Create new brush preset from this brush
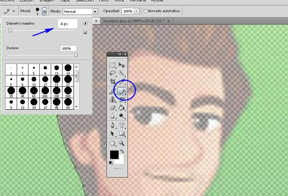This screenshot has height=196, width=288. 85,32
